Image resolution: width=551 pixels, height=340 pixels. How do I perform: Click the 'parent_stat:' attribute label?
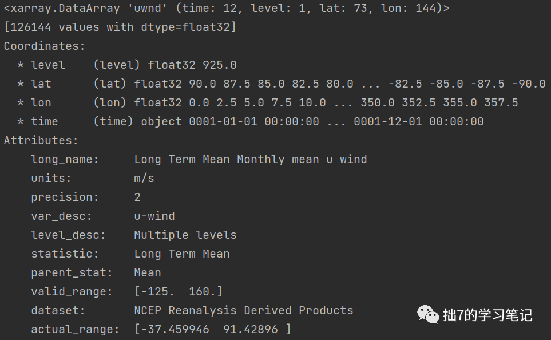[x=72, y=272]
